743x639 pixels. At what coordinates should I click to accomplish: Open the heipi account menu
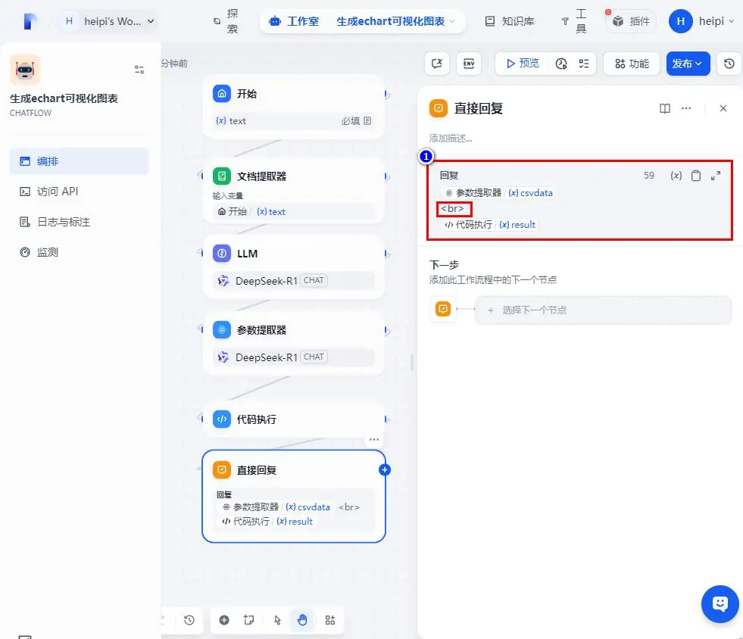click(701, 21)
